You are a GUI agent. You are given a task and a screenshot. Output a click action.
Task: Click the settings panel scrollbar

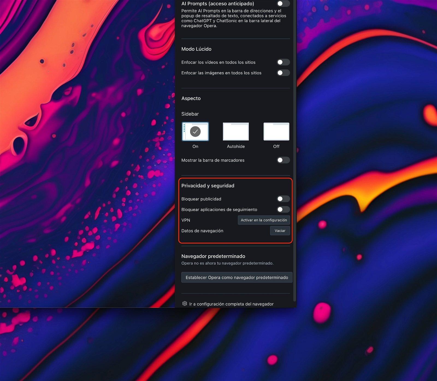294,150
